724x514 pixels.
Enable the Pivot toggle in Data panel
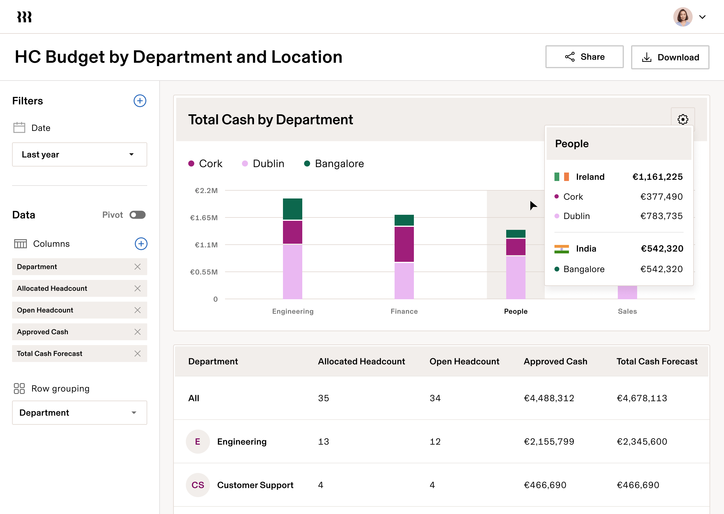(x=137, y=215)
